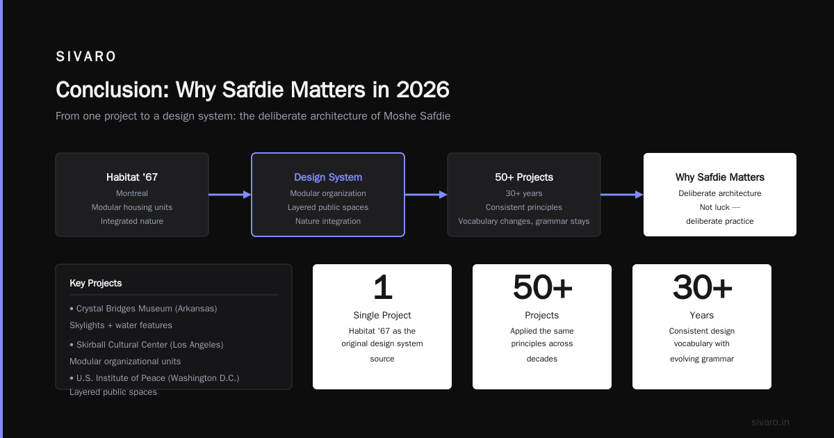Click 'Vocabulary changes, grammar stays' text

pyautogui.click(x=524, y=221)
